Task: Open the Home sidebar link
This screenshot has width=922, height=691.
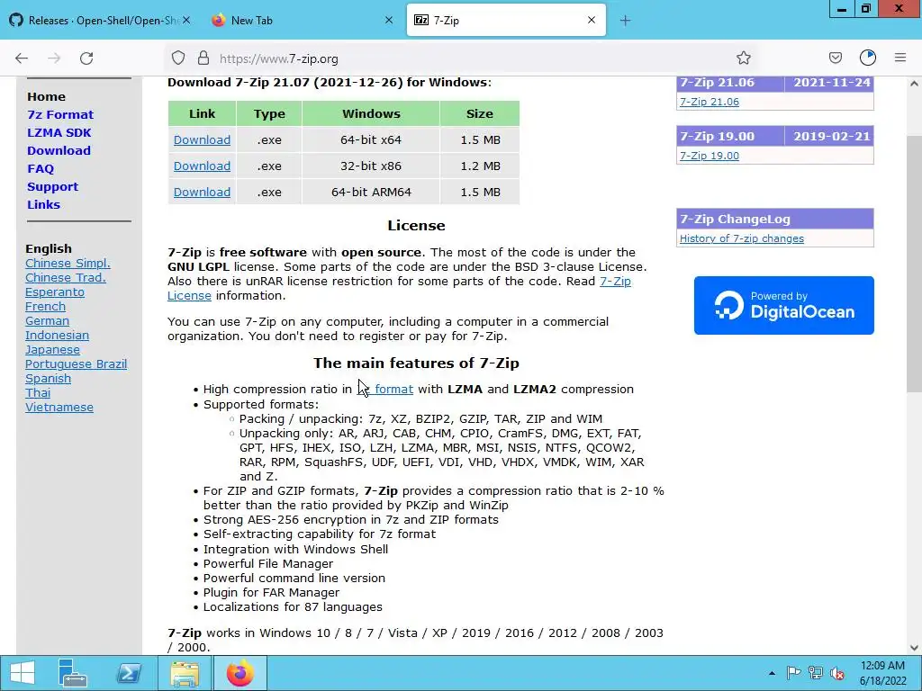Action: (x=46, y=96)
